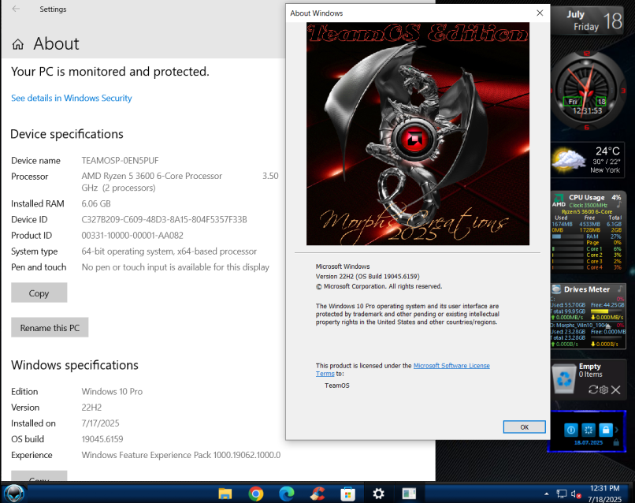Close the recycle bin gadget

615,390
